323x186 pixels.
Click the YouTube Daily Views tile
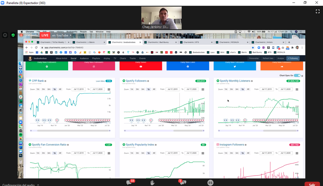pyautogui.click(x=141, y=66)
